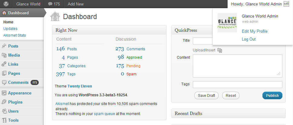This screenshot has width=293, height=125.
Task: Open Glance World site menu
Action: click(28, 4)
